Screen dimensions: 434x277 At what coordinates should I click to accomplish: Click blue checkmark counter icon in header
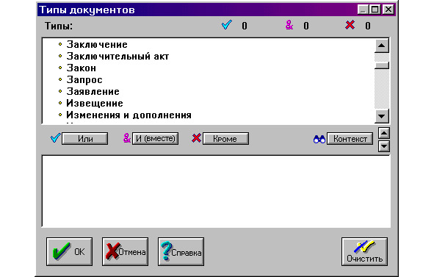tap(227, 25)
